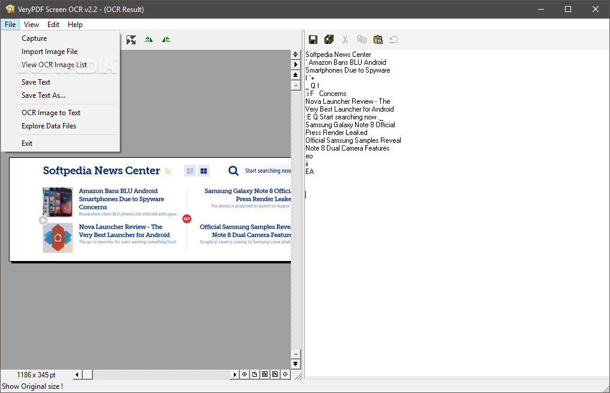The image size is (610, 393).
Task: Click 'Amazon Bans BLU Android' OCR line
Action: (347, 62)
